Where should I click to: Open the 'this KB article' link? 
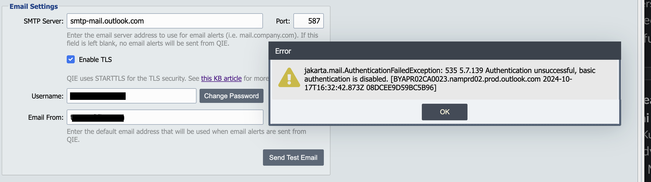pos(221,79)
